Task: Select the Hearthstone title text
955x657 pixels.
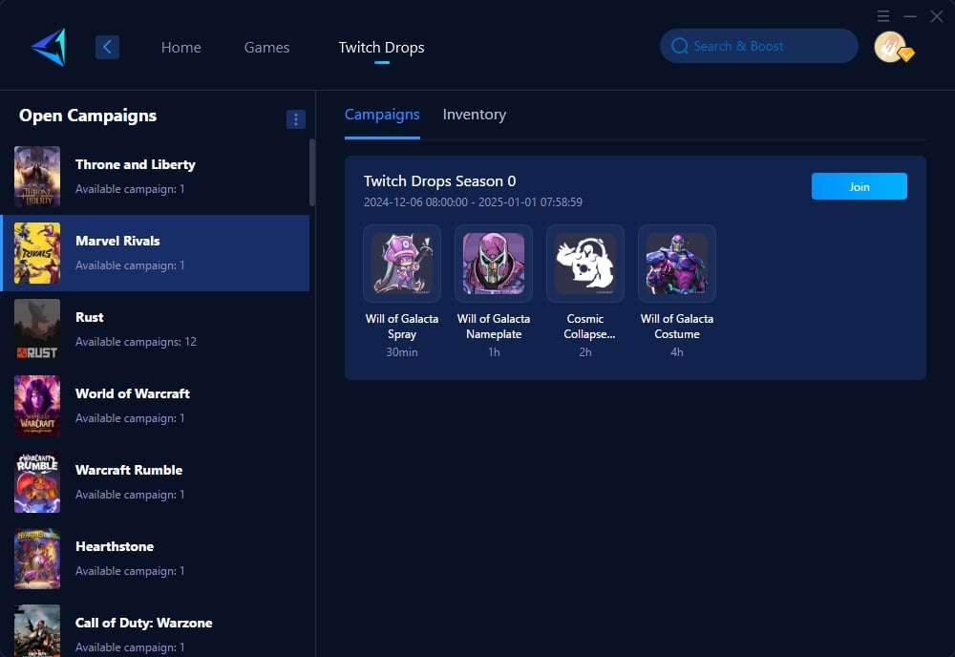Action: [115, 547]
